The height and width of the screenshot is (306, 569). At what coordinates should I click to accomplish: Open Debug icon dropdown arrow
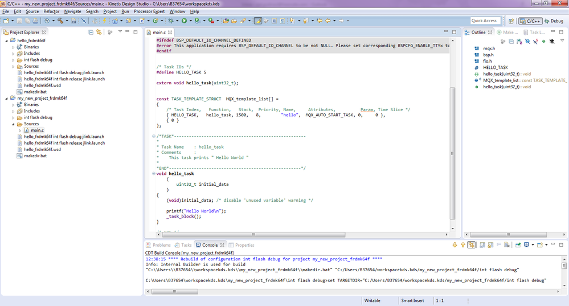[177, 21]
